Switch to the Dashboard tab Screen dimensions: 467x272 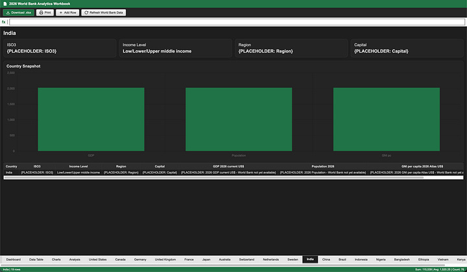click(x=14, y=260)
